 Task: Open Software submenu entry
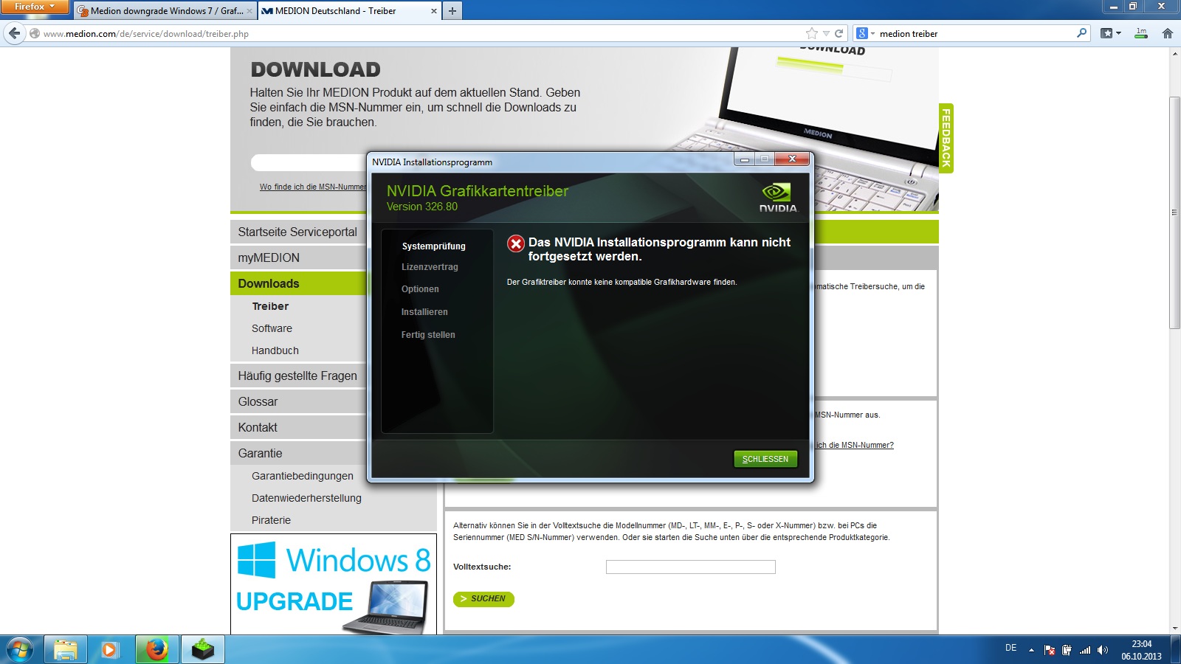tap(272, 328)
